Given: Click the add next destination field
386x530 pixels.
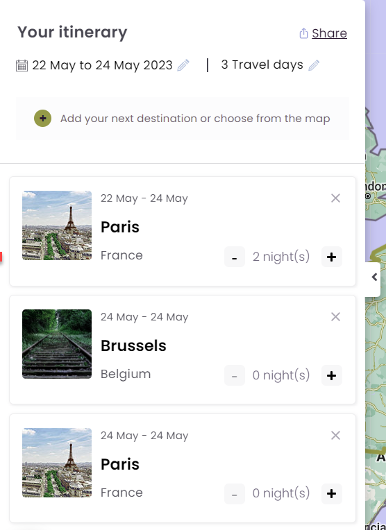Looking at the screenshot, I should pyautogui.click(x=183, y=119).
